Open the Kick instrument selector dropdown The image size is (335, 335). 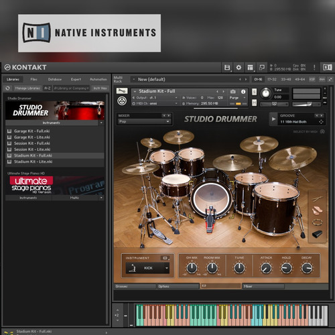tap(147, 268)
